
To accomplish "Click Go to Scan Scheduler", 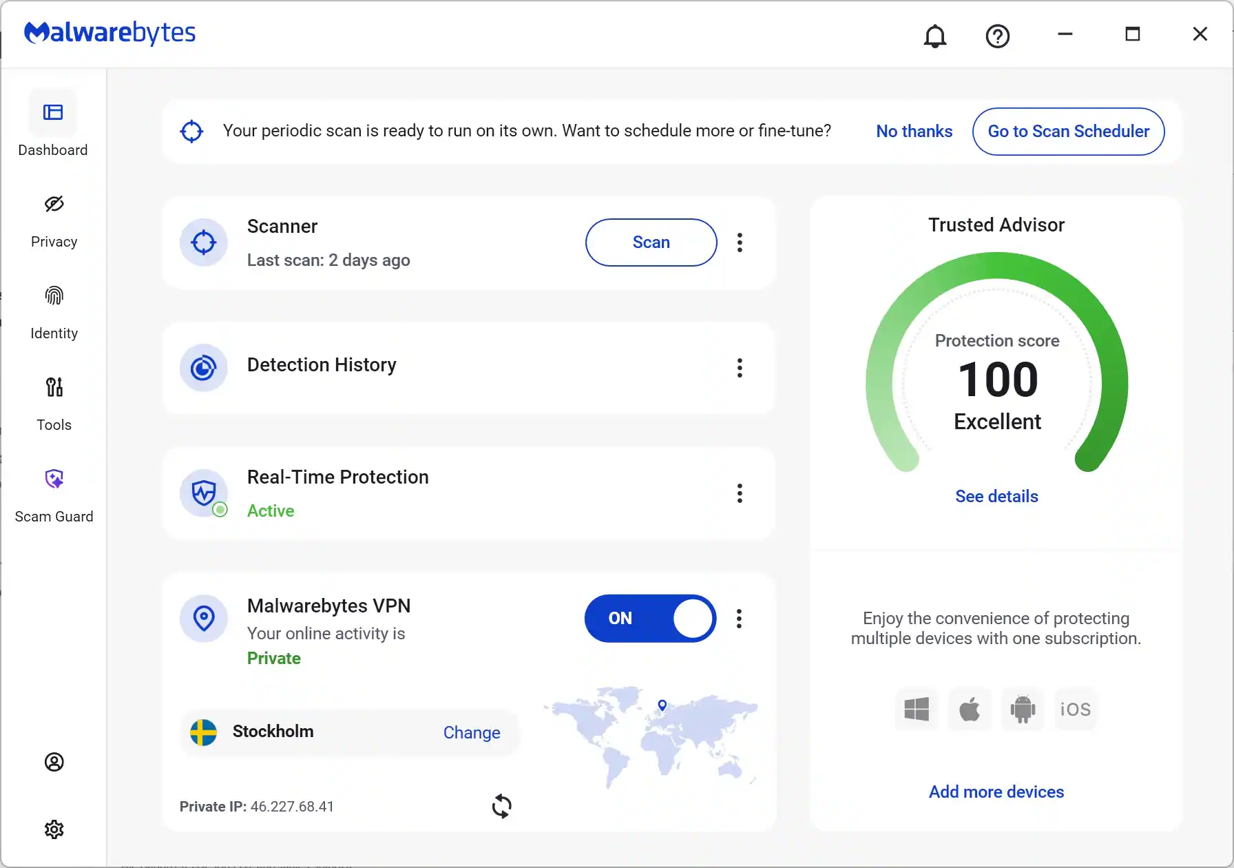I will click(1068, 132).
